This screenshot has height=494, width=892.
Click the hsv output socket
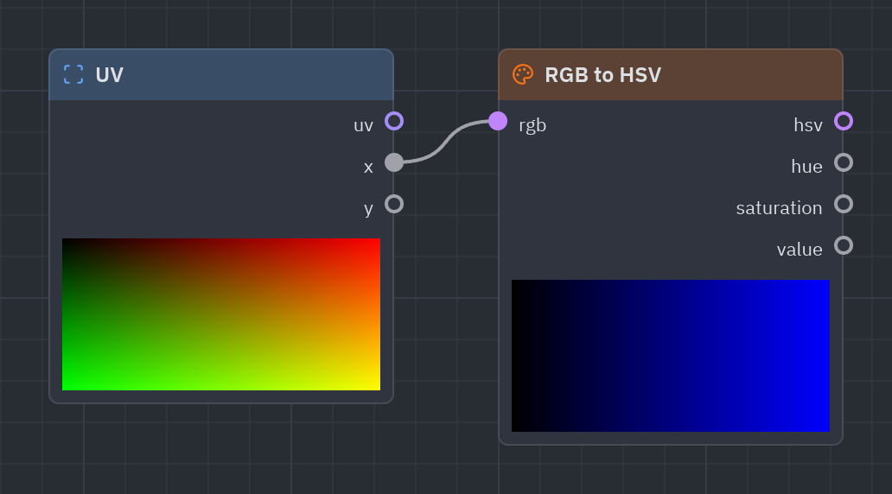click(844, 121)
